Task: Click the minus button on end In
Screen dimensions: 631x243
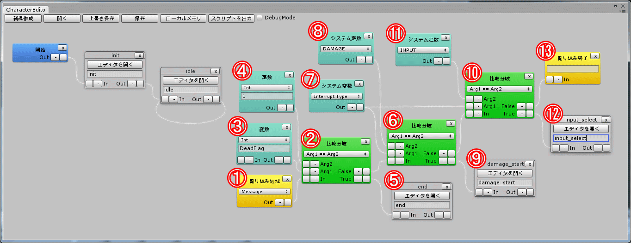Action: click(405, 215)
